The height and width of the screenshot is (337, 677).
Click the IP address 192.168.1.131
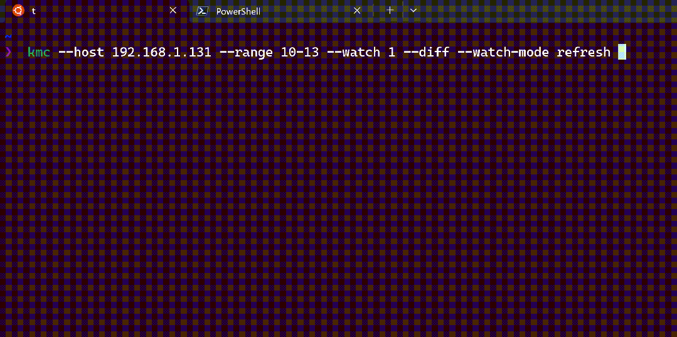click(161, 52)
